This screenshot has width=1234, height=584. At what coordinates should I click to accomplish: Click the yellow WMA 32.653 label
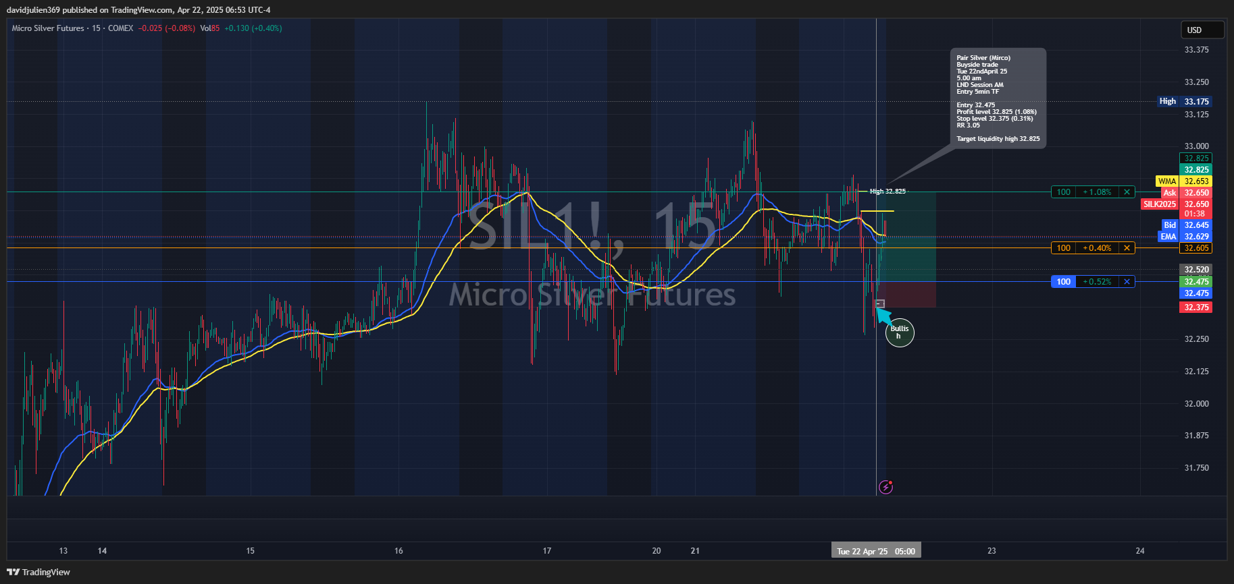tap(1183, 181)
